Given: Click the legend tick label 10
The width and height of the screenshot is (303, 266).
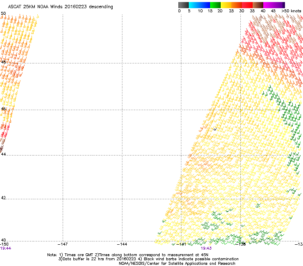Looking at the screenshot, I should click(200, 11).
